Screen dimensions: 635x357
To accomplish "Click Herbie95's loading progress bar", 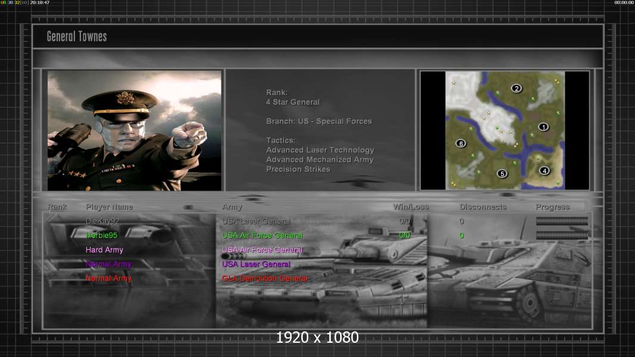I will click(x=562, y=235).
